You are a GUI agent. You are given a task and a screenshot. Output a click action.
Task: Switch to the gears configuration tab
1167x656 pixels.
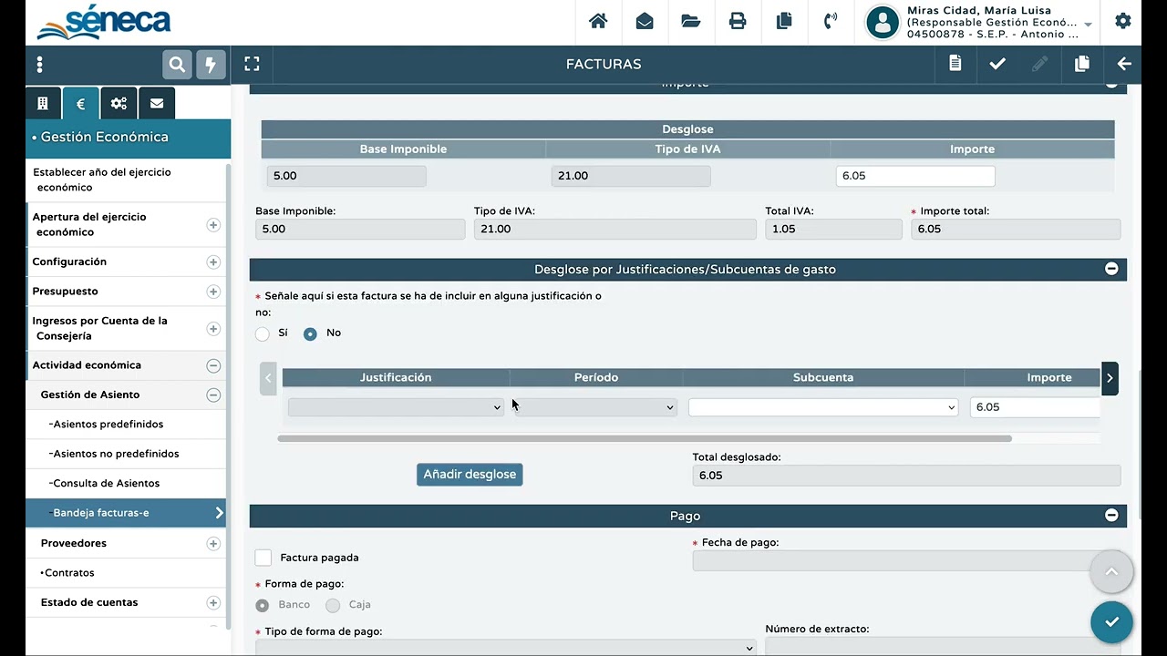tap(119, 104)
